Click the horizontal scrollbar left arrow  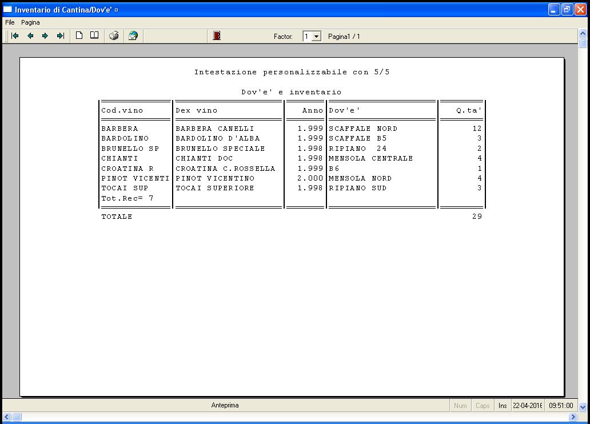(7, 417)
